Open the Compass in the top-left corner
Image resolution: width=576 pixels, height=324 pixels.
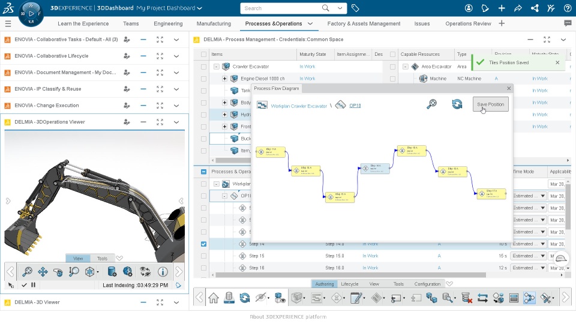click(x=31, y=14)
